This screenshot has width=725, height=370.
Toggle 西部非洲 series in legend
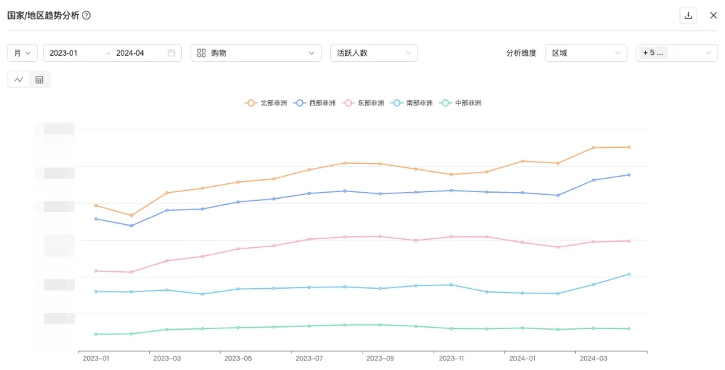tap(314, 103)
